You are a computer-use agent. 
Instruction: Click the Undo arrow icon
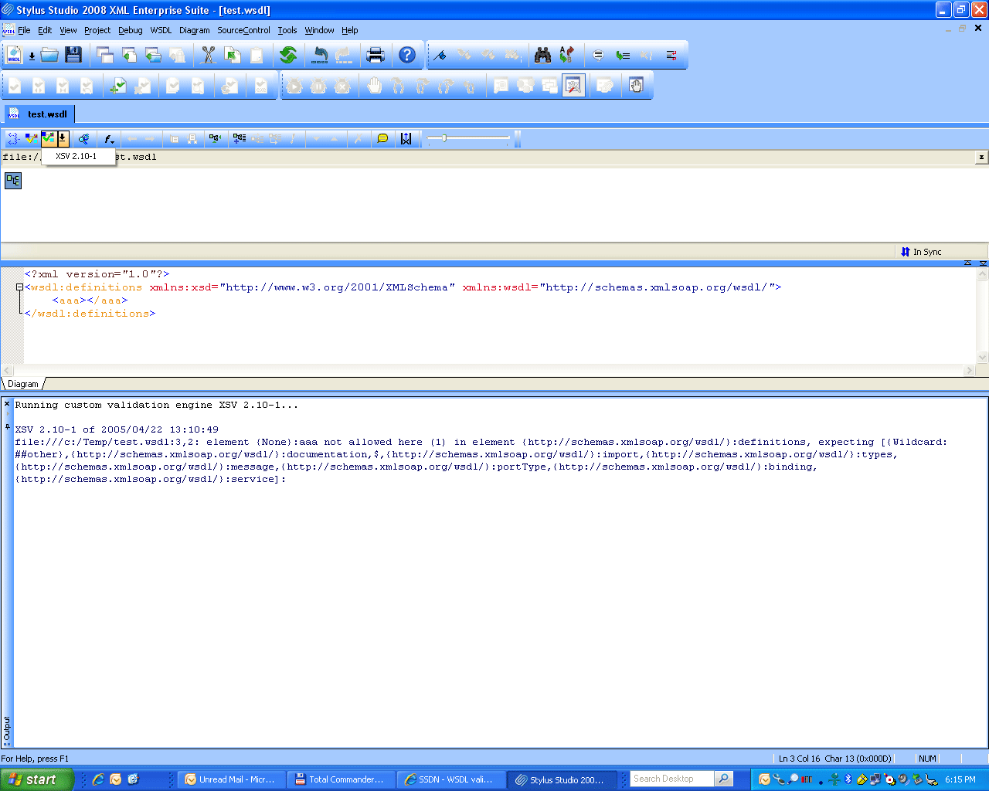(x=320, y=55)
